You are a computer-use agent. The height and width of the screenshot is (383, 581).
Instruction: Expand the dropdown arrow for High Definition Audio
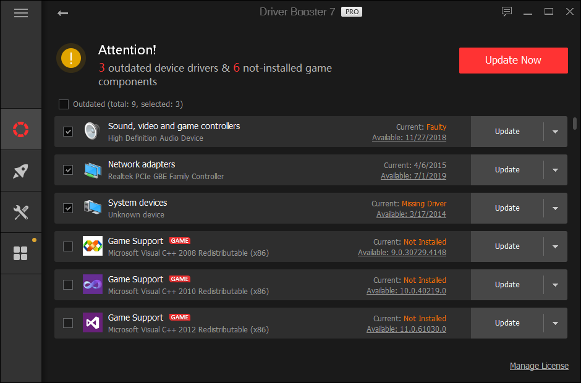(555, 132)
